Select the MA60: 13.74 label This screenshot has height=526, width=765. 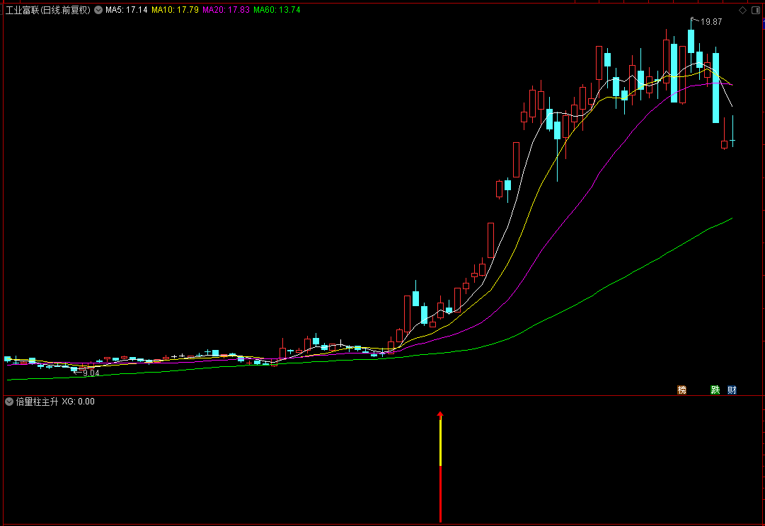(x=277, y=10)
